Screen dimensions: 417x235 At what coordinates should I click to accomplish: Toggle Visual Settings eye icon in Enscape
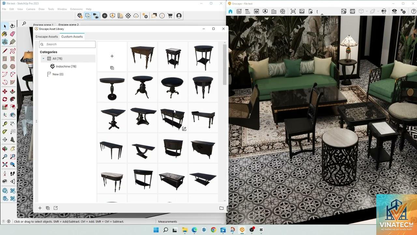395,11
